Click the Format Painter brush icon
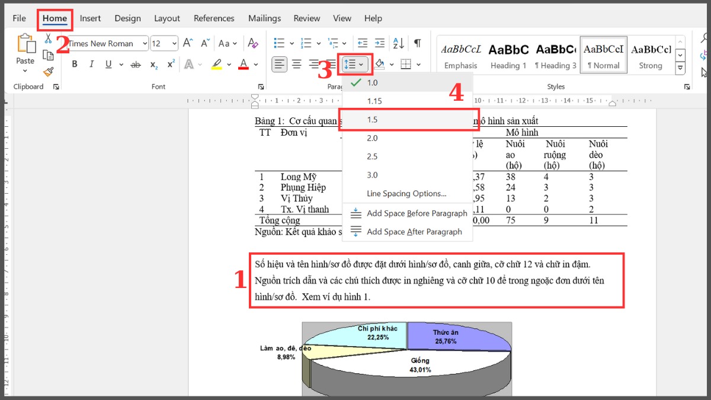The image size is (711, 400). (49, 72)
